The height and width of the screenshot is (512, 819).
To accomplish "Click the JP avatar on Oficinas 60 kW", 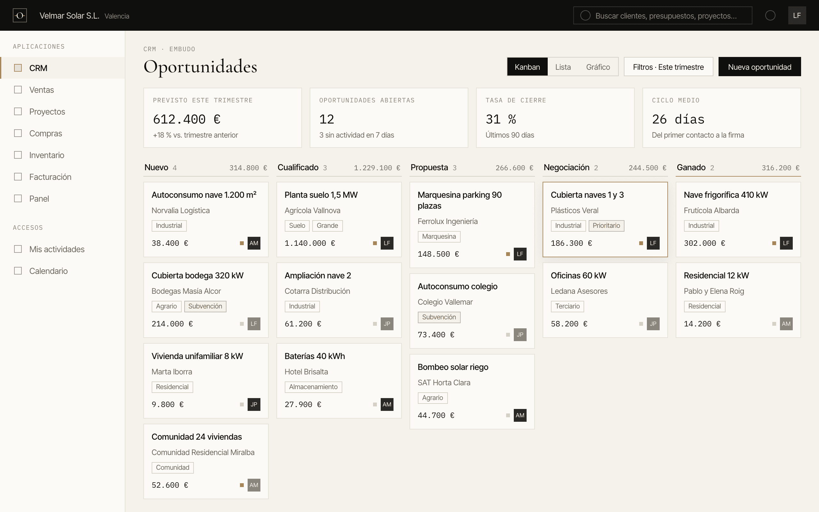I will [653, 324].
